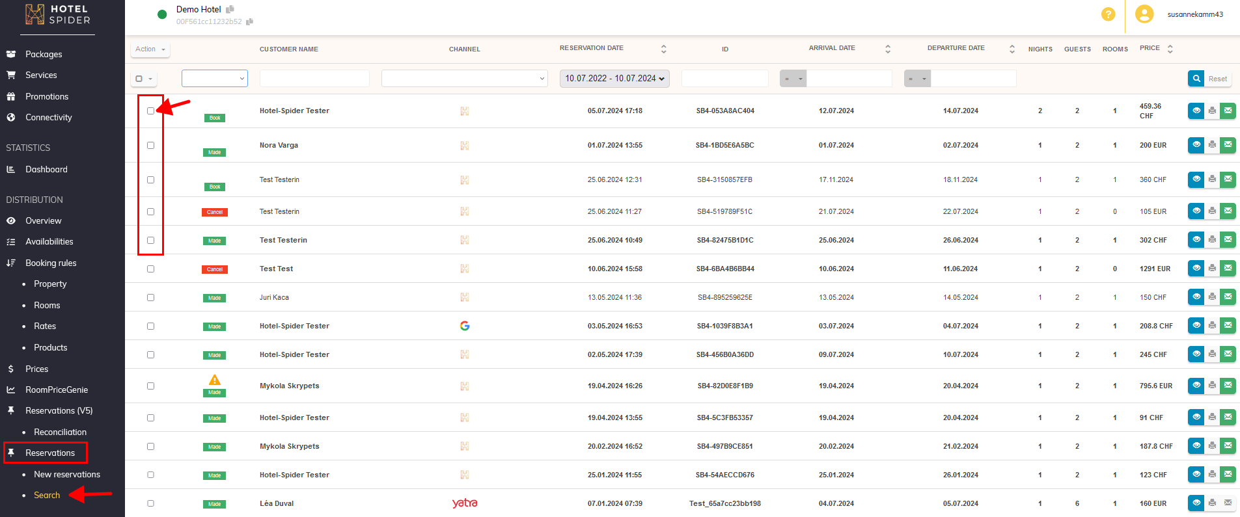Image resolution: width=1240 pixels, height=517 pixels.
Task: Send email for Nora Varga reservation
Action: [1228, 145]
